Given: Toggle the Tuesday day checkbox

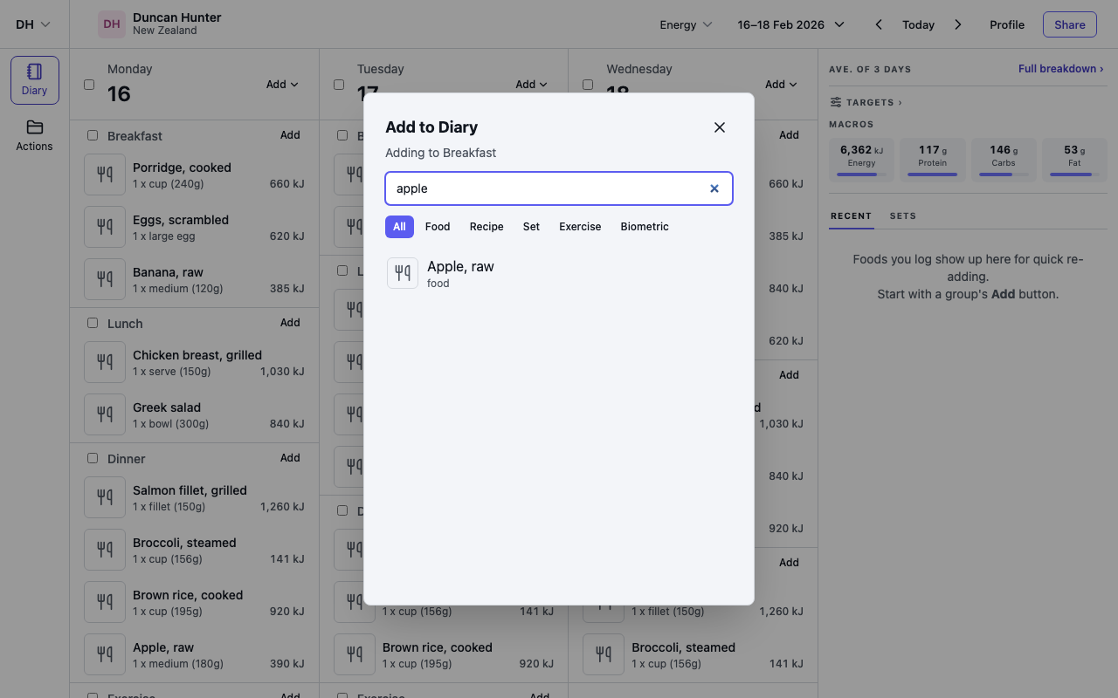Looking at the screenshot, I should [339, 85].
